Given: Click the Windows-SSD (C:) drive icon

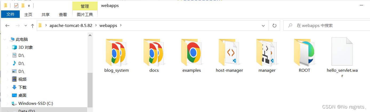Looking at the screenshot, I should pos(14,103).
